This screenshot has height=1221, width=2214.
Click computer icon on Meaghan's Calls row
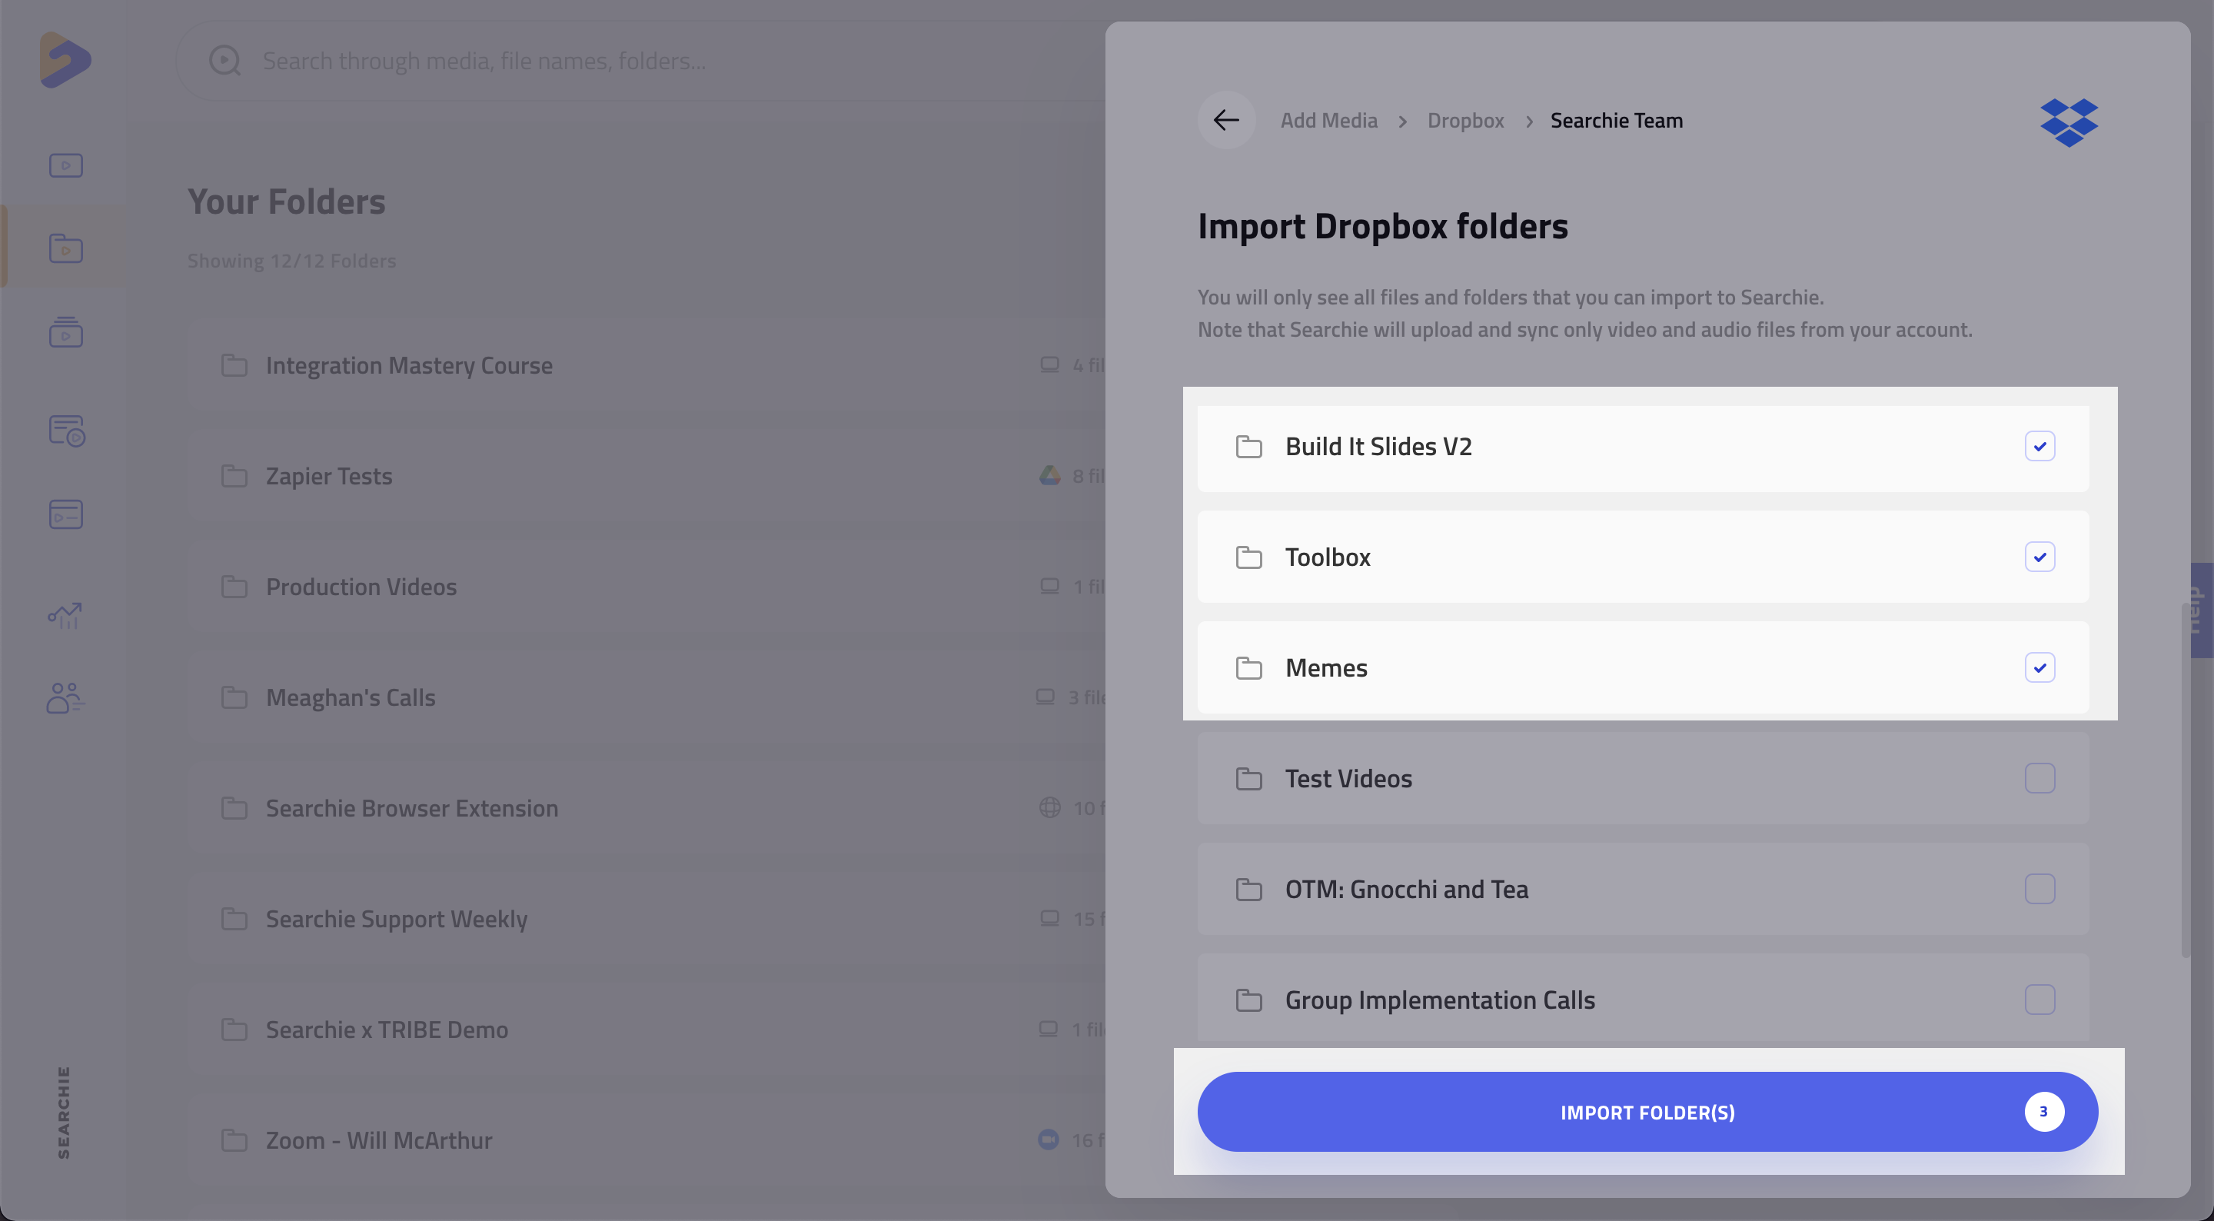[x=1045, y=697]
